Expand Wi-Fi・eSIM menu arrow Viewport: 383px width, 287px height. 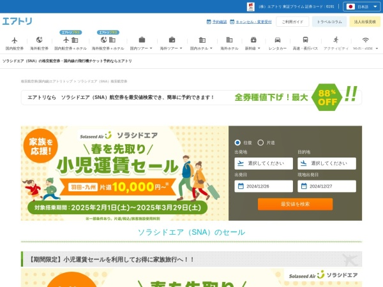click(377, 48)
